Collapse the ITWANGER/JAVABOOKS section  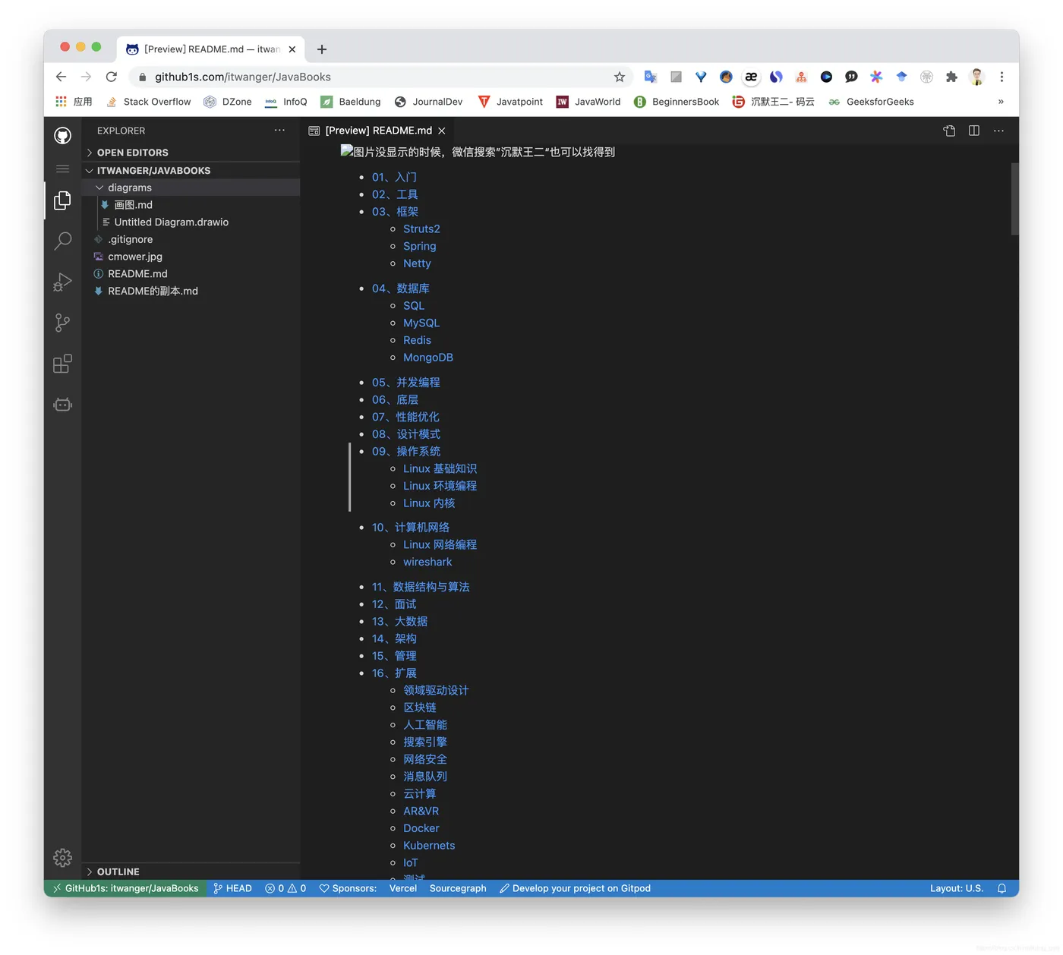click(x=191, y=171)
